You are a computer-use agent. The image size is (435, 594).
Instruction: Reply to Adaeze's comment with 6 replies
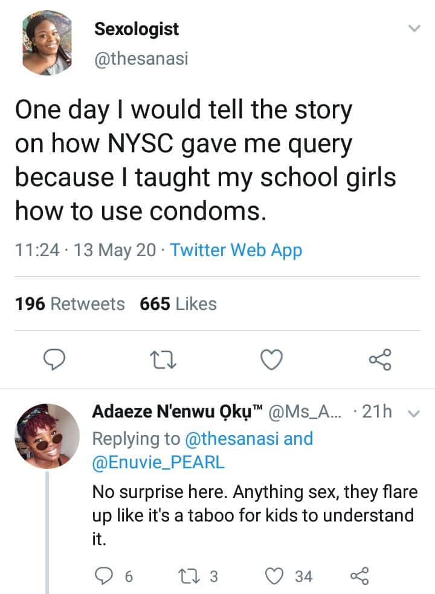pyautogui.click(x=104, y=576)
